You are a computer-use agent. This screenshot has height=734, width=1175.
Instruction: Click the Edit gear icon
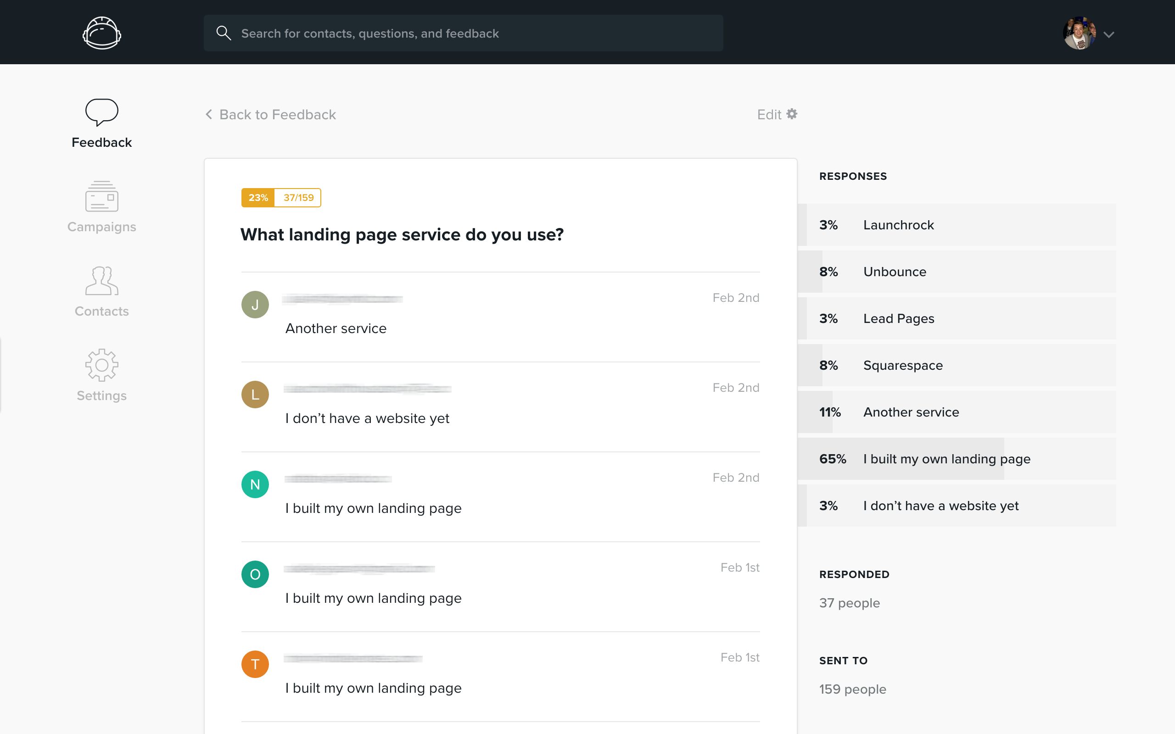pyautogui.click(x=791, y=114)
